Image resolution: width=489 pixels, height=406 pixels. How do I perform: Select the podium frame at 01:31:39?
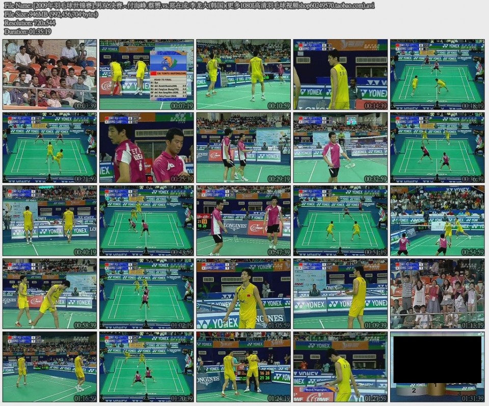click(x=438, y=367)
